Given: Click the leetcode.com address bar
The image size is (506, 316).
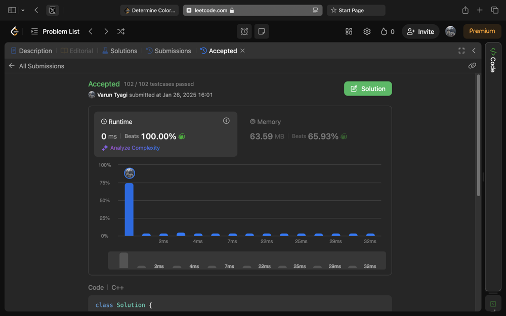Looking at the screenshot, I should tap(252, 10).
